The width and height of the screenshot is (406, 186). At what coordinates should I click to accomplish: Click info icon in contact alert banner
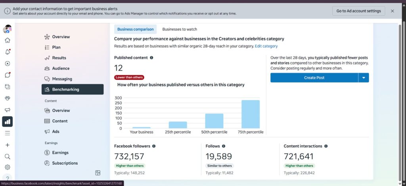[7, 11]
